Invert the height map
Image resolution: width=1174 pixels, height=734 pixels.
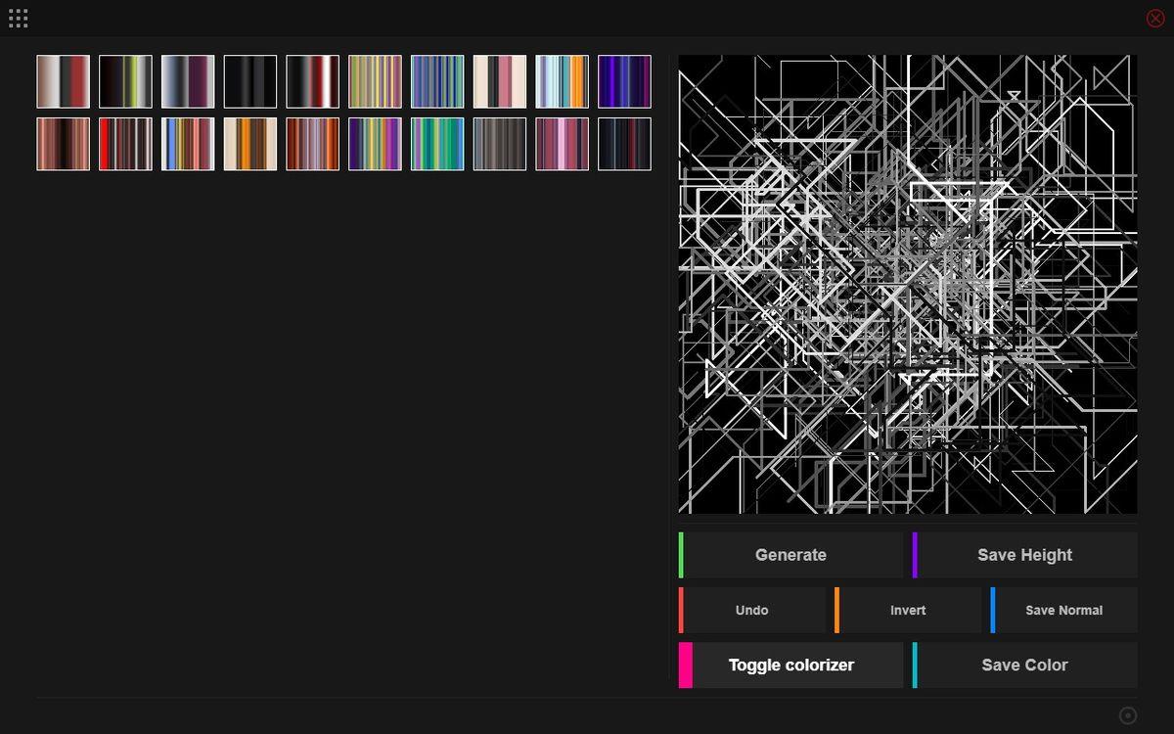(908, 610)
